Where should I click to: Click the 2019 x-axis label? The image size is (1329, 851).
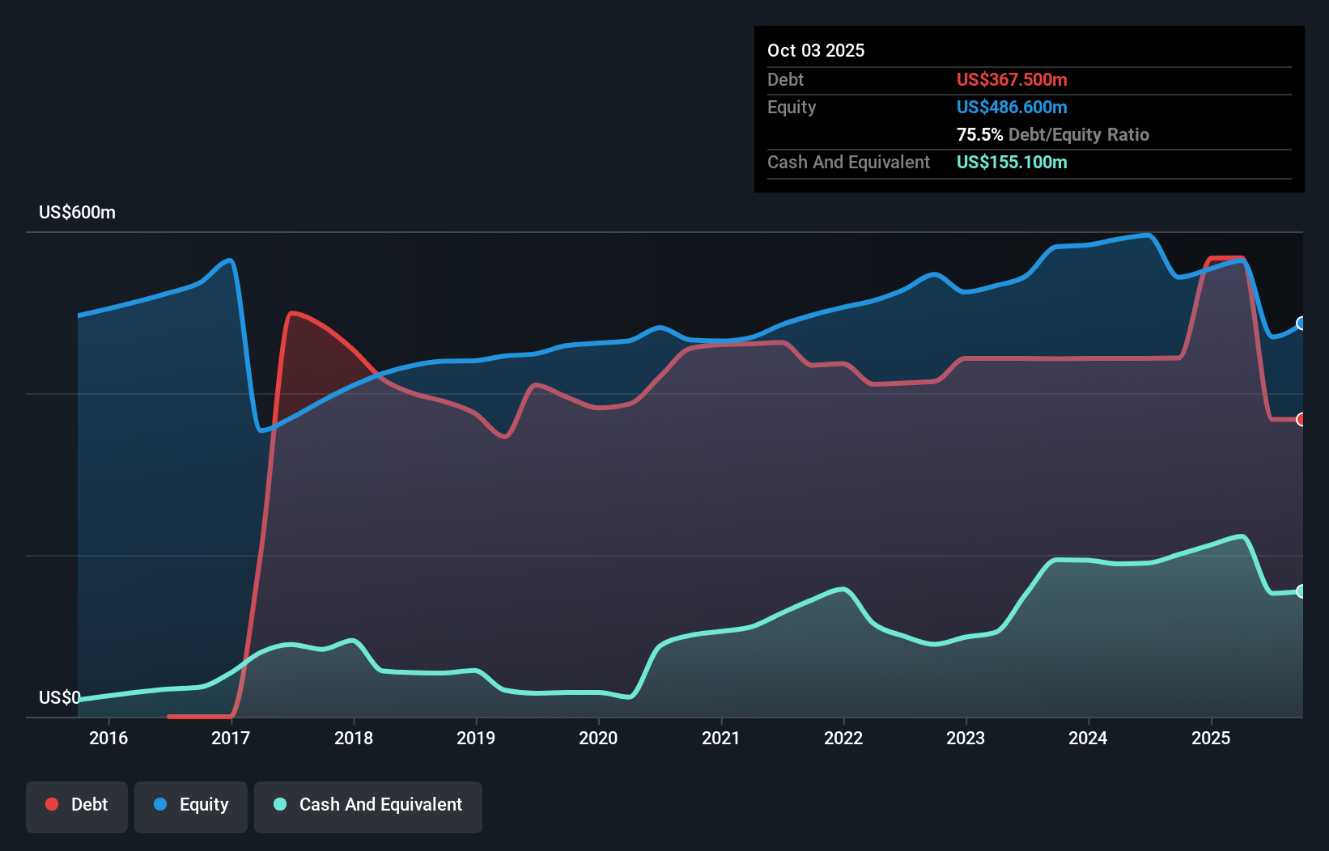coord(476,738)
